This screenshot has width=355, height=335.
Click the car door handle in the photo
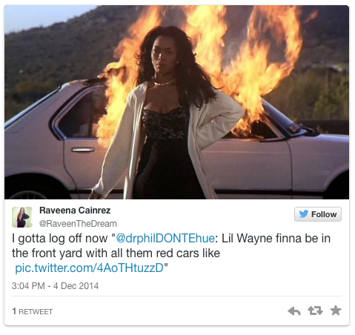point(83,150)
